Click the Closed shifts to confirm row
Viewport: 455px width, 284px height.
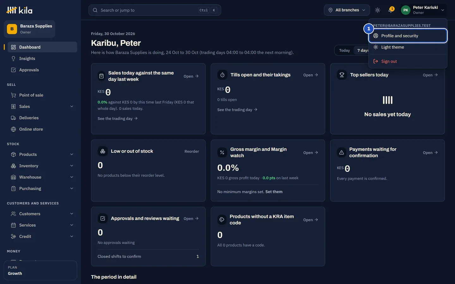point(148,257)
